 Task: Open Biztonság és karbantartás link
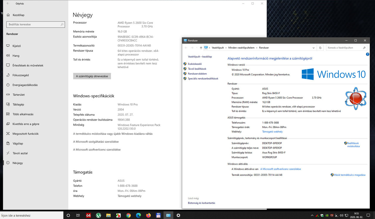[202, 203]
